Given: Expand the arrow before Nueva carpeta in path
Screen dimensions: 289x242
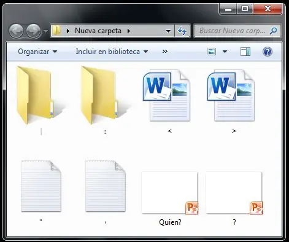Looking at the screenshot, I should tap(68, 31).
